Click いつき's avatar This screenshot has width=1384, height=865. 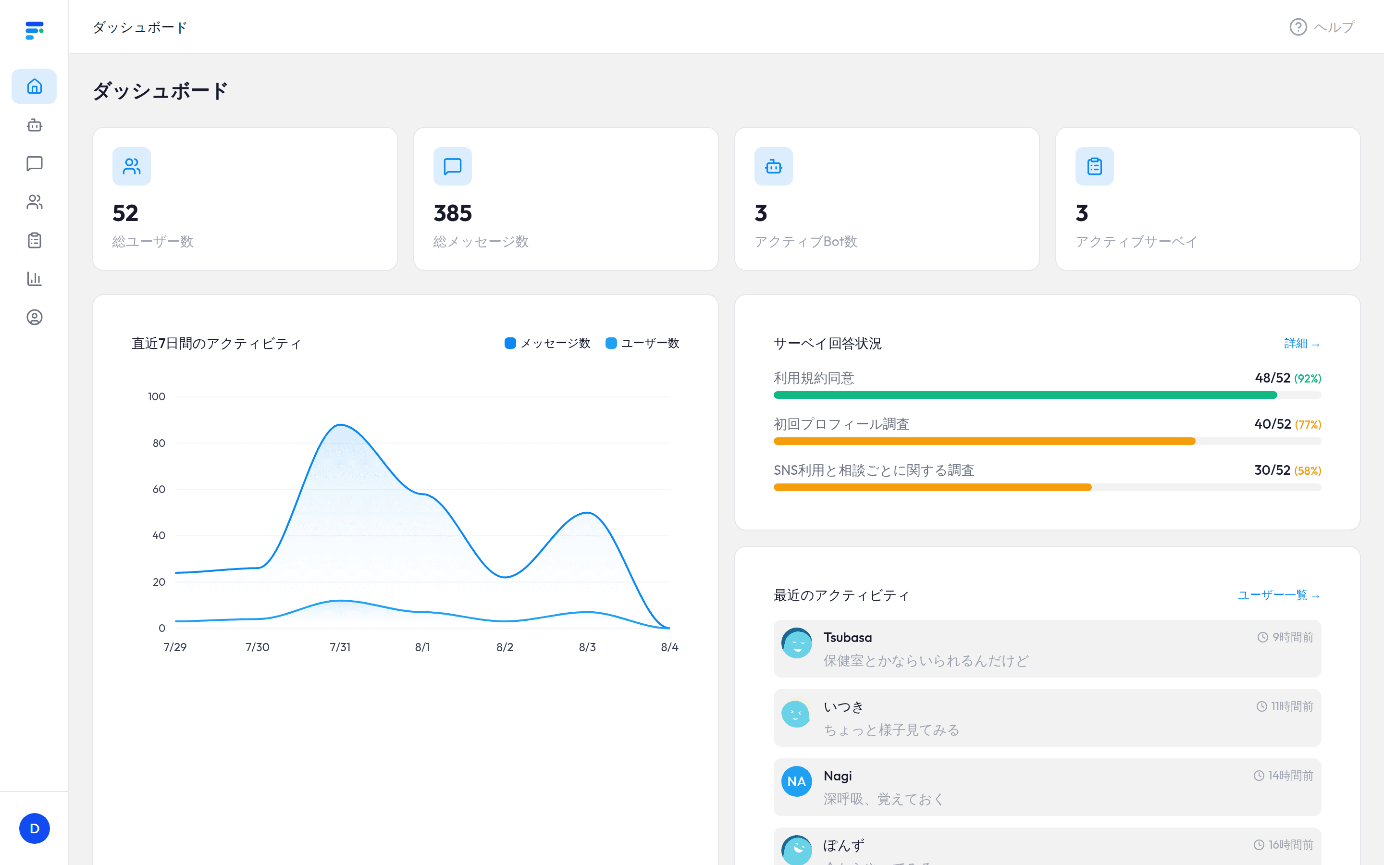coord(797,713)
